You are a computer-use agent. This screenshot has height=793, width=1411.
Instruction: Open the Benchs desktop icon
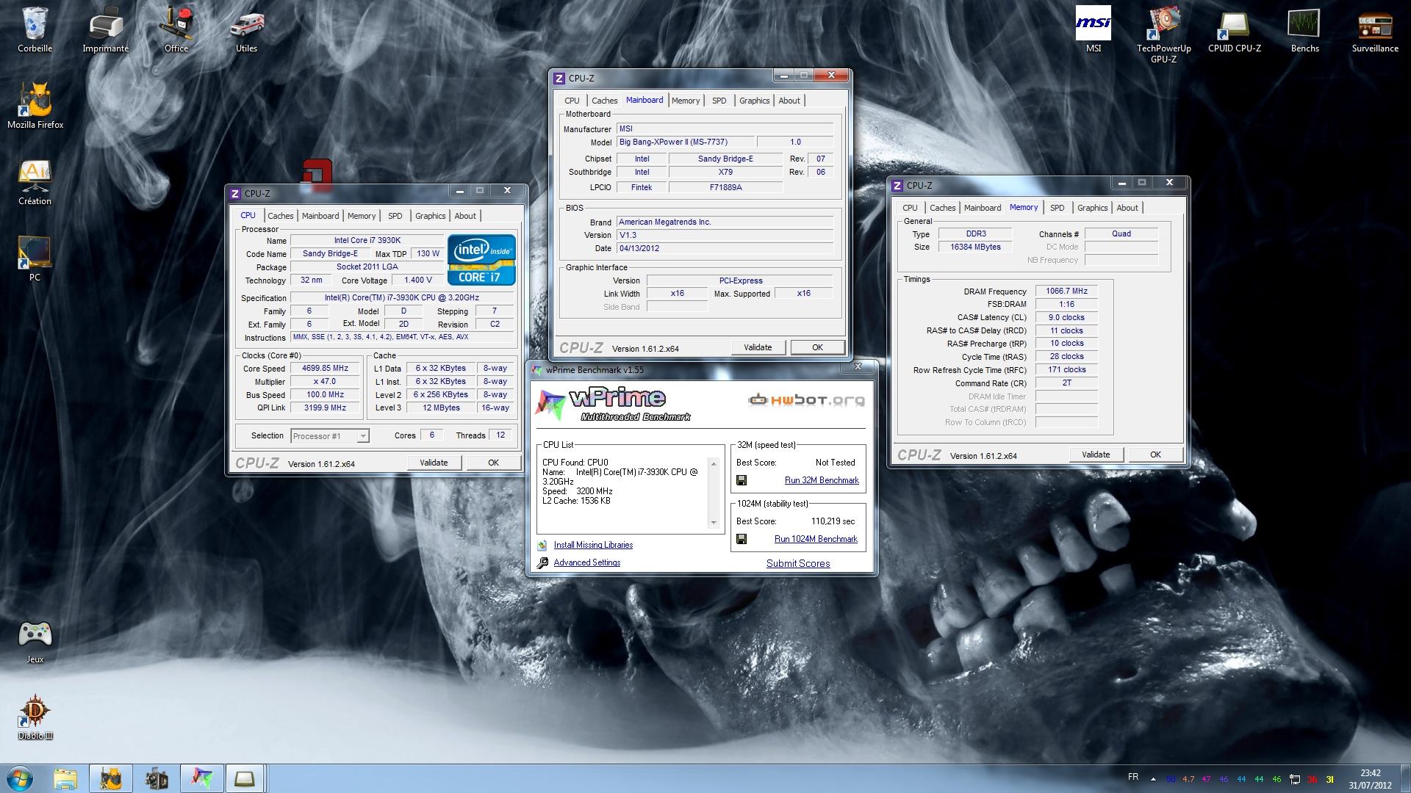[1304, 30]
